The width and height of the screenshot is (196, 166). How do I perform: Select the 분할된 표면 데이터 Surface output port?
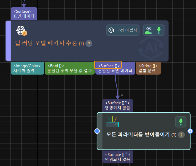(115, 68)
